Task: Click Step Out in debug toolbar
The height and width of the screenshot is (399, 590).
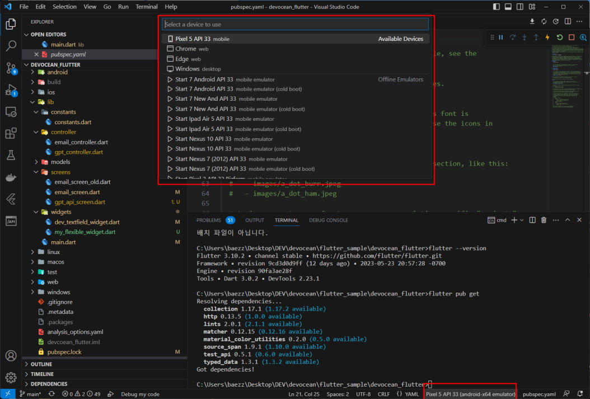Action: [x=536, y=37]
